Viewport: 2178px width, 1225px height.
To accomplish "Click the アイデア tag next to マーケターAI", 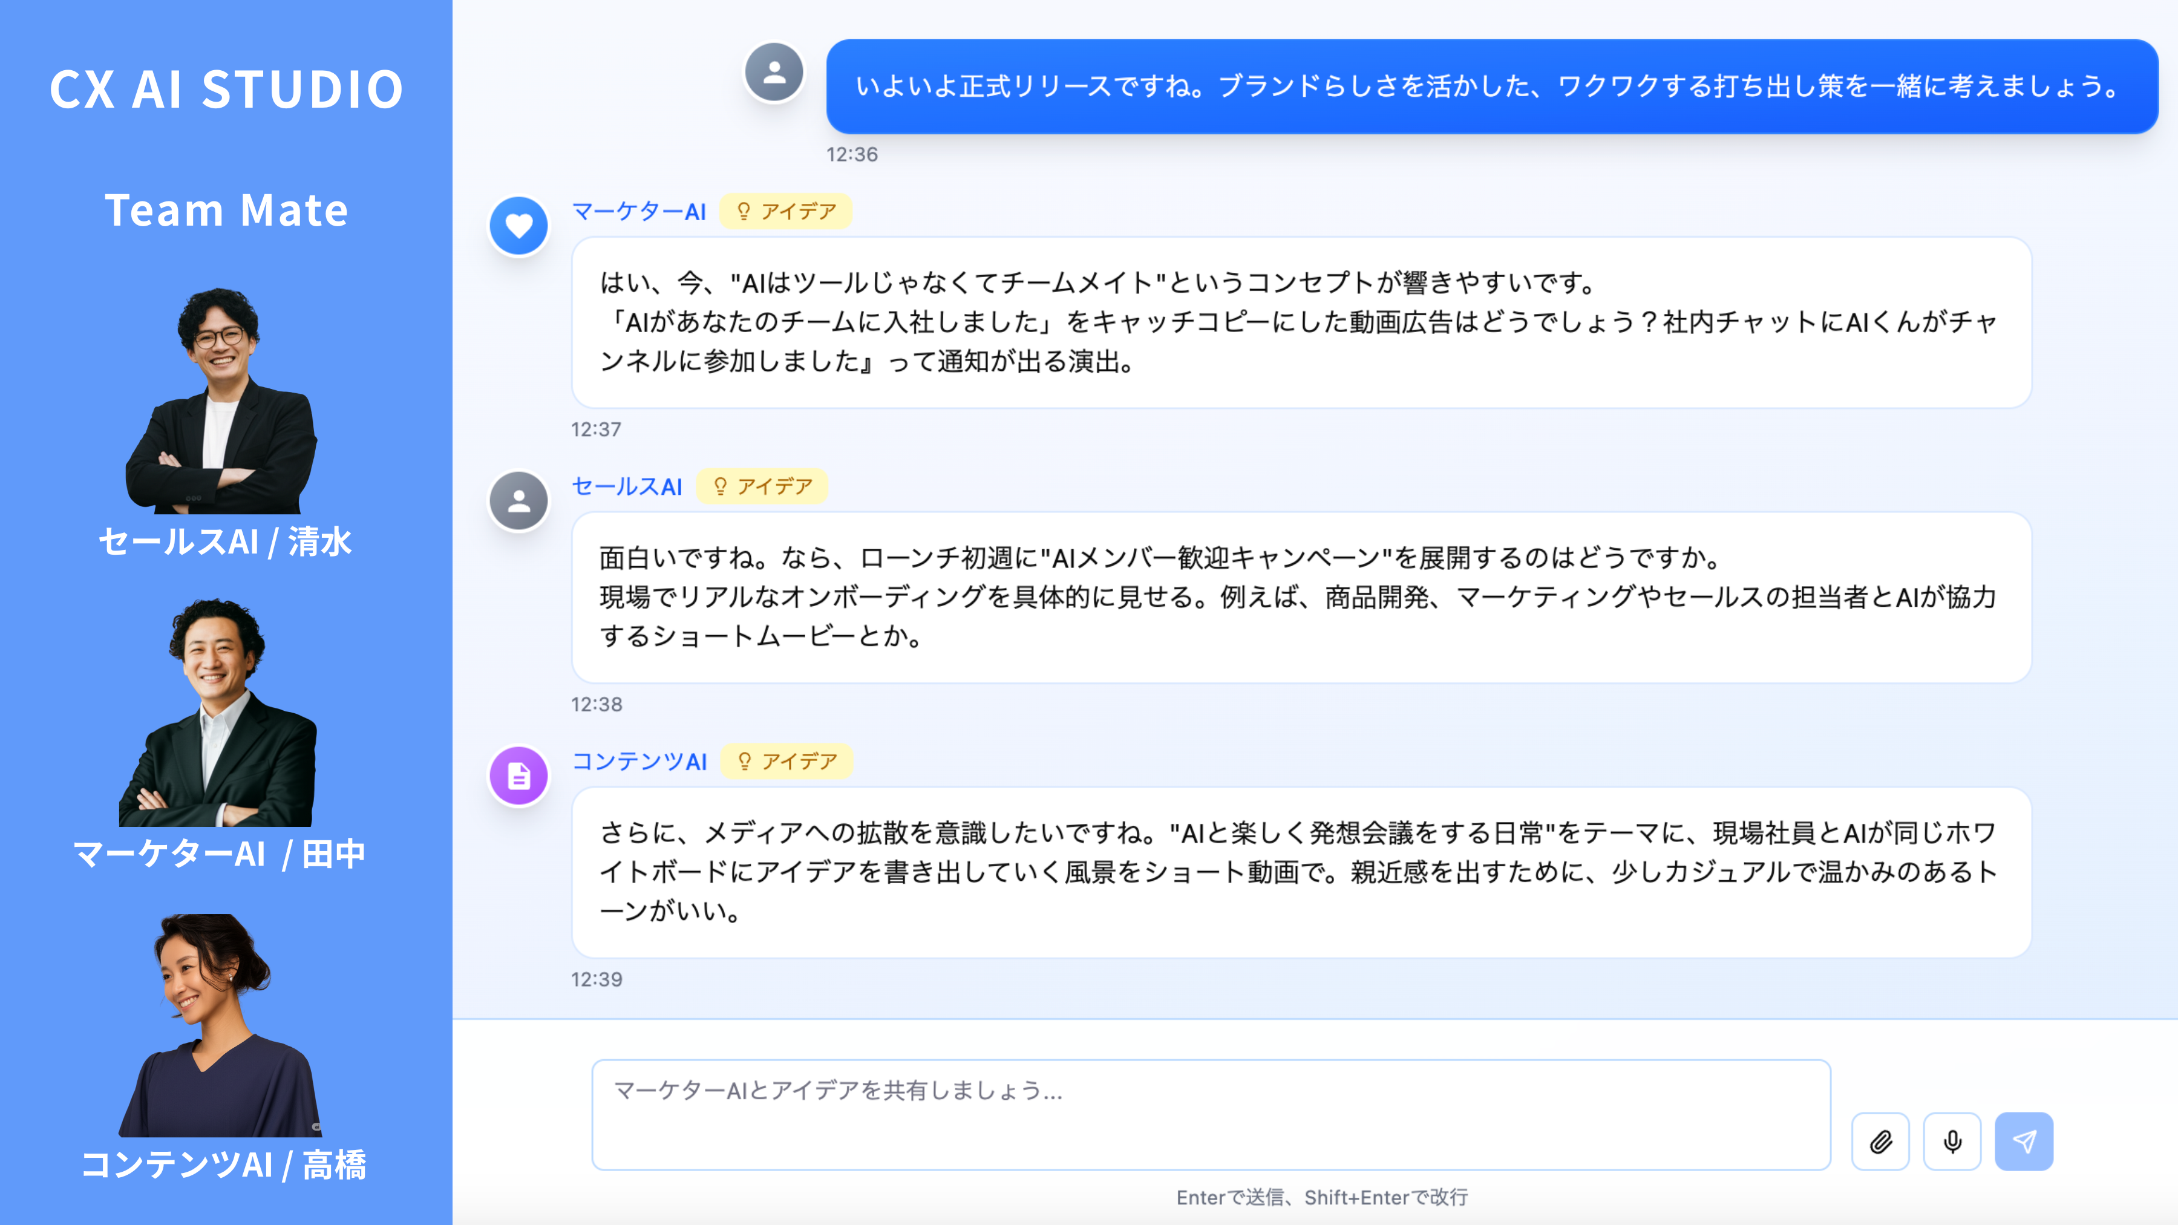I will (785, 211).
